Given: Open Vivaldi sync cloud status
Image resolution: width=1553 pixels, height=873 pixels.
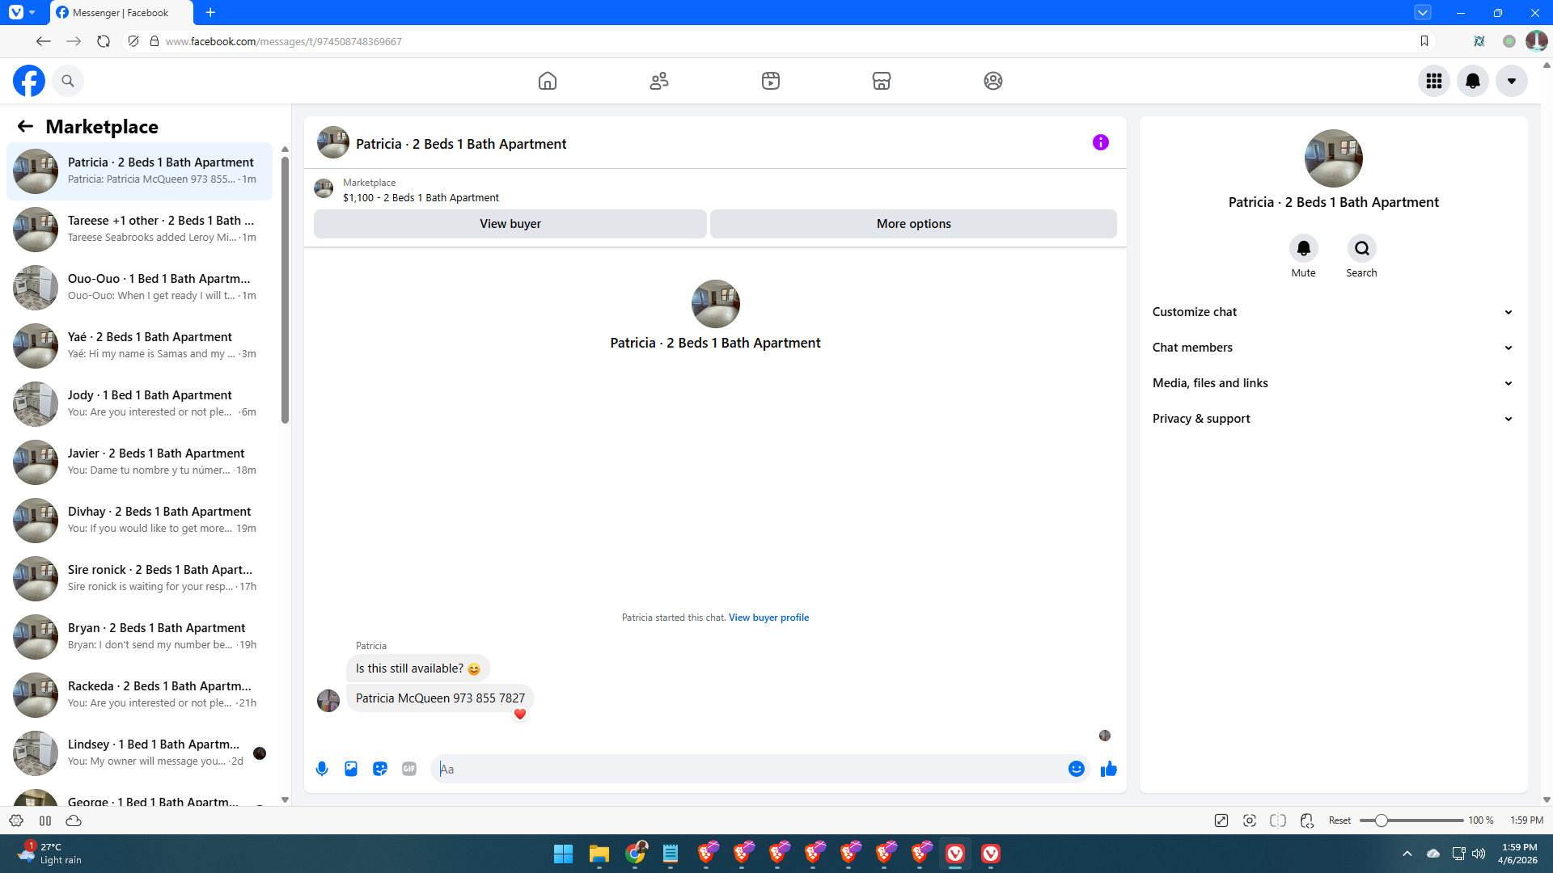Looking at the screenshot, I should (74, 820).
